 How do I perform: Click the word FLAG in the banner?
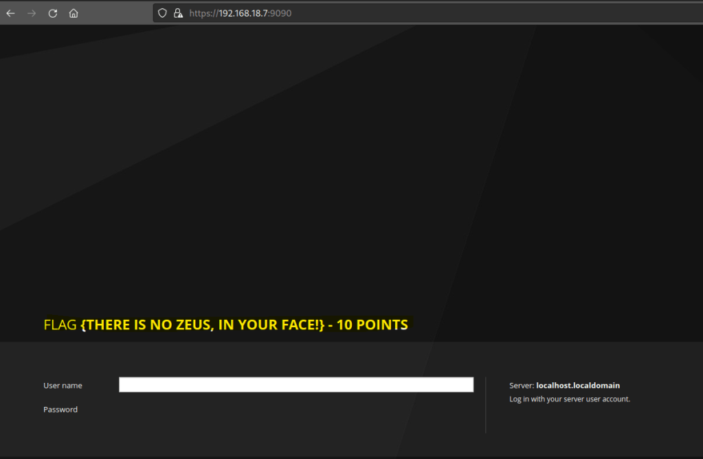coord(60,325)
